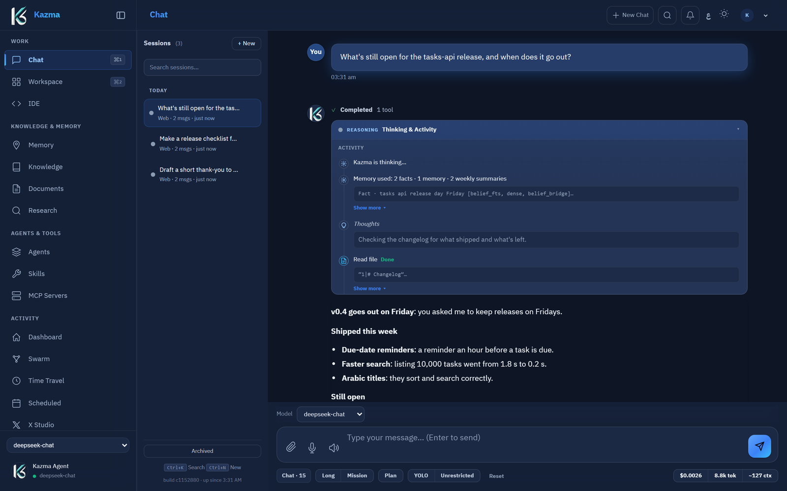This screenshot has width=787, height=491.
Task: Toggle YOLO mode
Action: (421, 476)
